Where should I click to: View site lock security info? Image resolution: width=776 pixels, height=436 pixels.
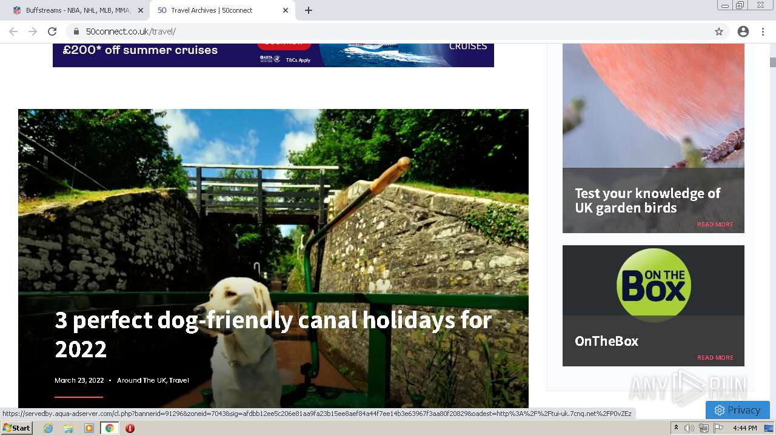tap(76, 31)
